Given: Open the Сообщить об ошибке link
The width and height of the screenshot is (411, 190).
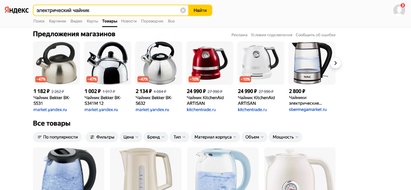Looking at the screenshot, I should (315, 35).
